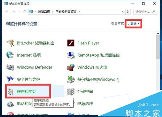Close the Control Panel window

pyautogui.click(x=155, y=4)
